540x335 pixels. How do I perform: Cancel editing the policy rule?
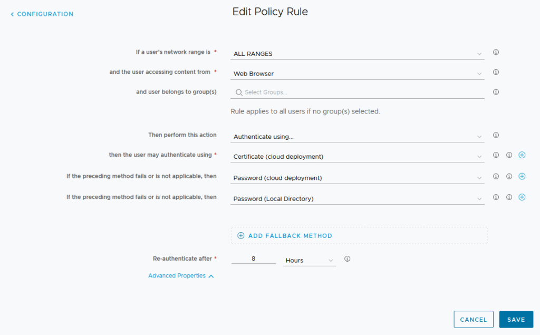point(473,319)
